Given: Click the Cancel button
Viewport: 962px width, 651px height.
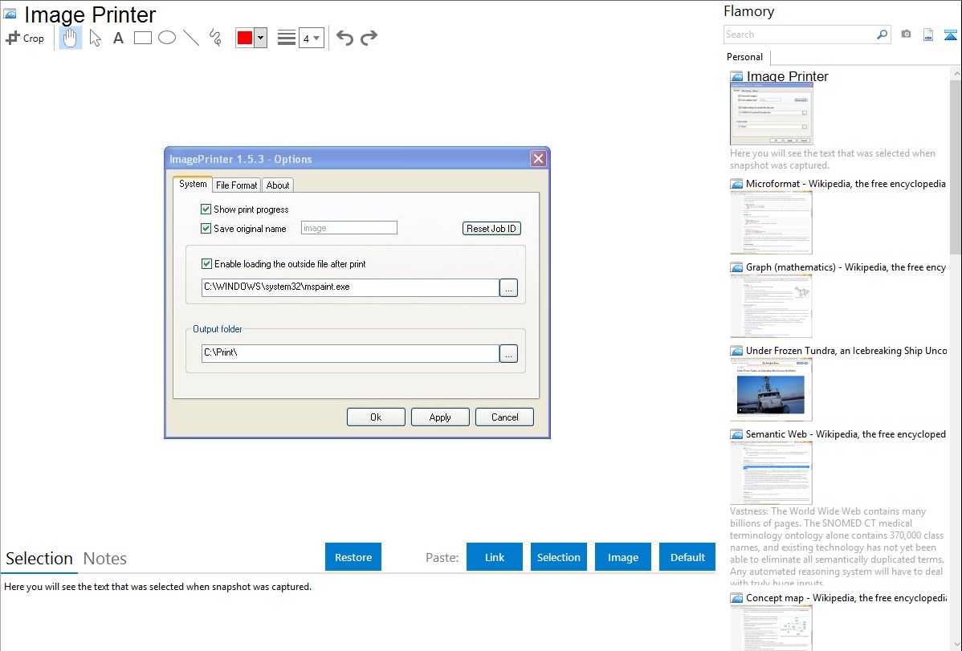Looking at the screenshot, I should click(x=504, y=417).
